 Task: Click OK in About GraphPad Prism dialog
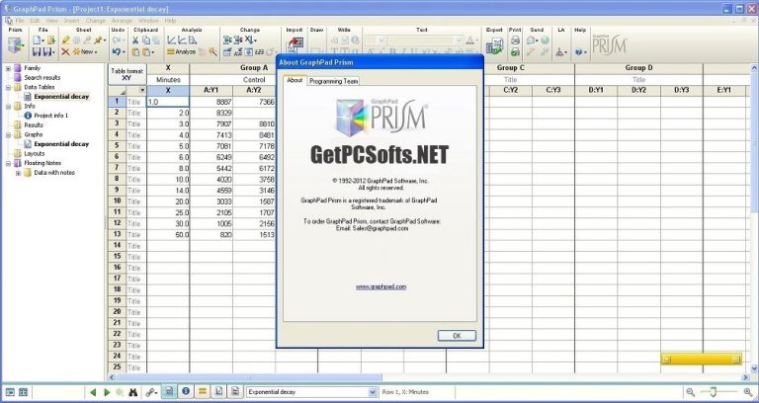457,336
